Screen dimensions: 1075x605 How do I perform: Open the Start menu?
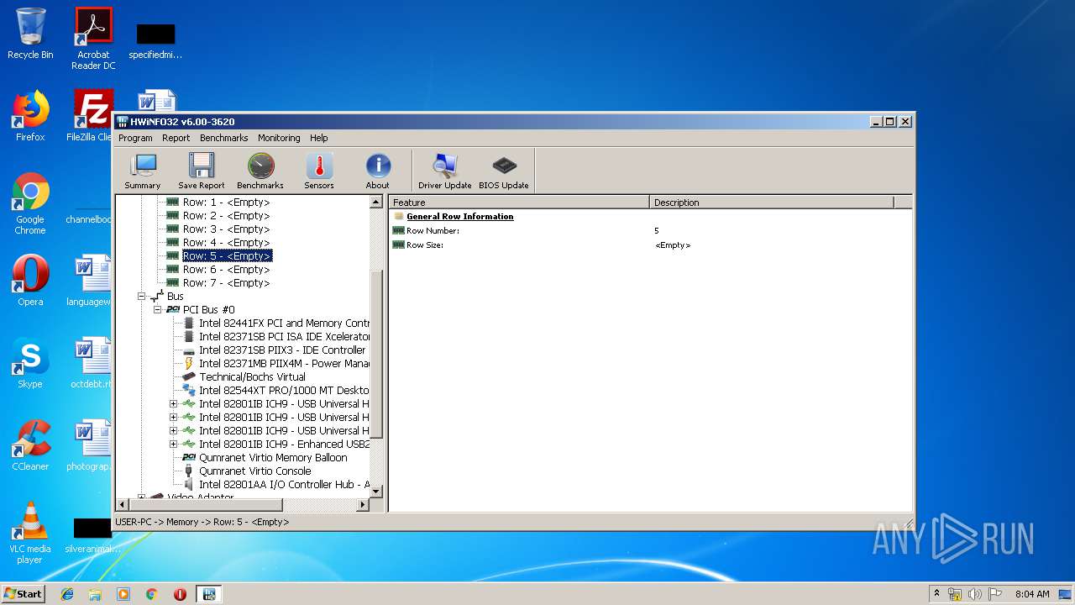coord(23,594)
